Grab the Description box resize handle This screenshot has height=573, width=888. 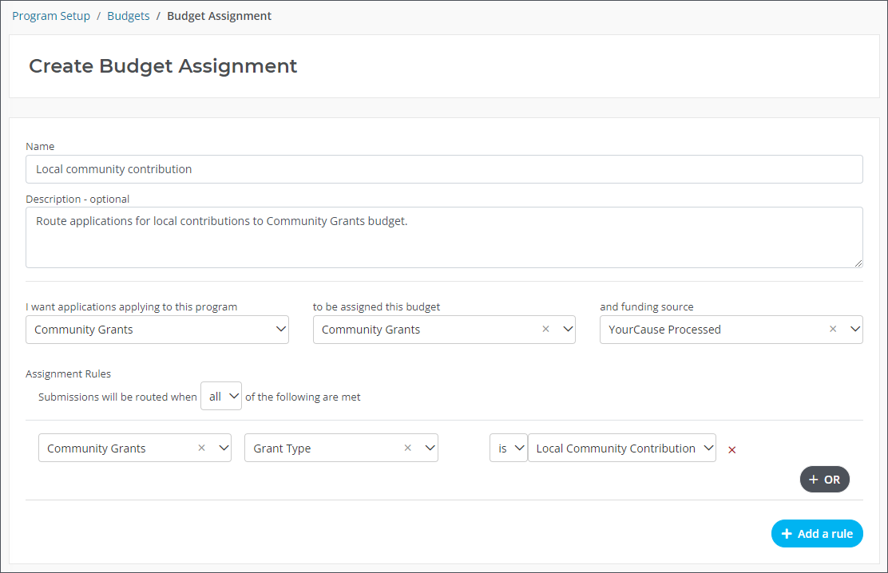pos(858,263)
